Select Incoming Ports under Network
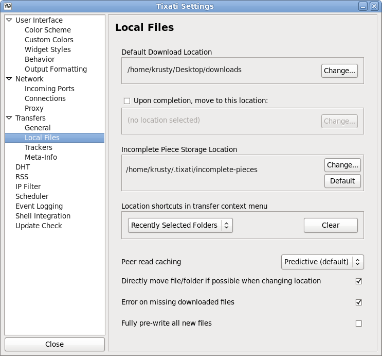The image size is (382, 356). [49, 89]
